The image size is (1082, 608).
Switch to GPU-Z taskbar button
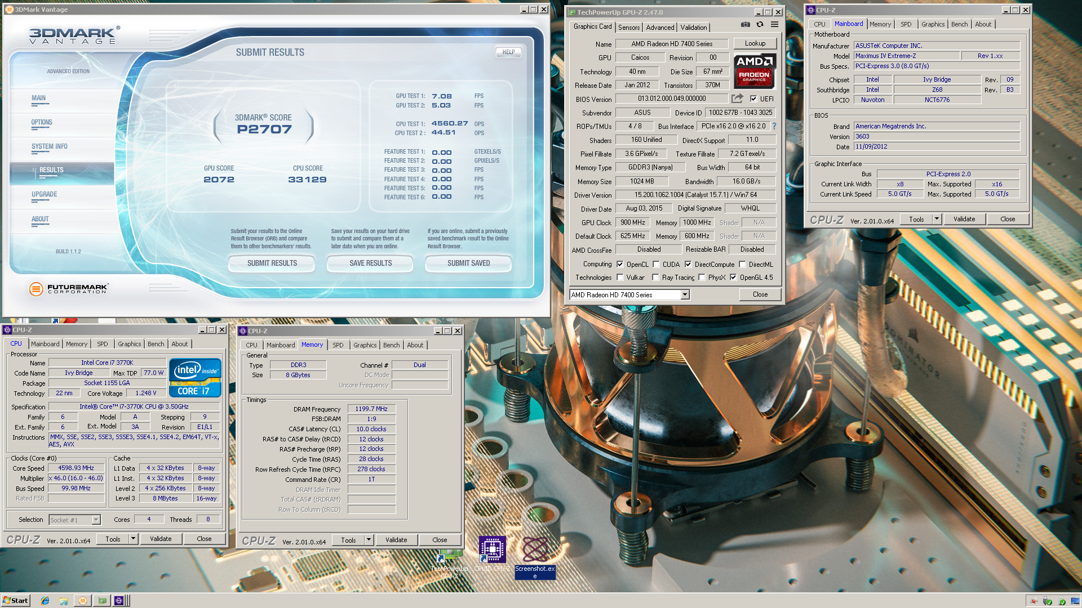102,601
